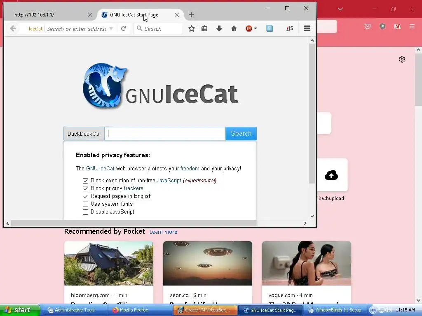This screenshot has width=422, height=316.
Task: Switch to Oracle VM VirtualBox taskbar item
Action: click(x=205, y=310)
